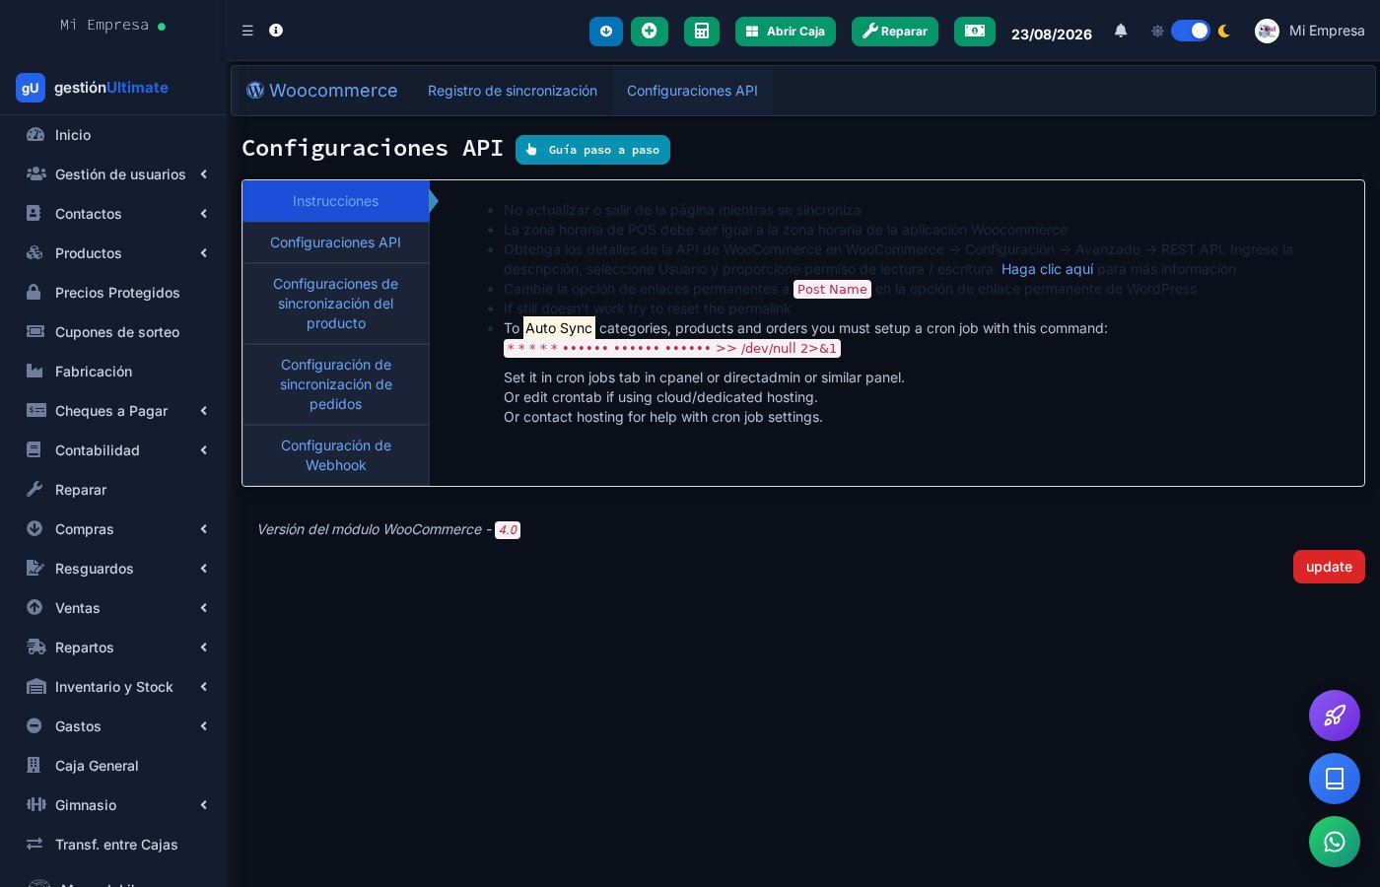Open the purple rocket floating button
The height and width of the screenshot is (887, 1380).
1335,716
